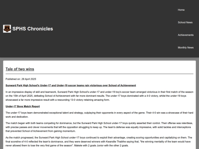Image resolution: width=199 pixels, height=149 pixels.
Task: Navigate to Achievements
Action: (185, 35)
